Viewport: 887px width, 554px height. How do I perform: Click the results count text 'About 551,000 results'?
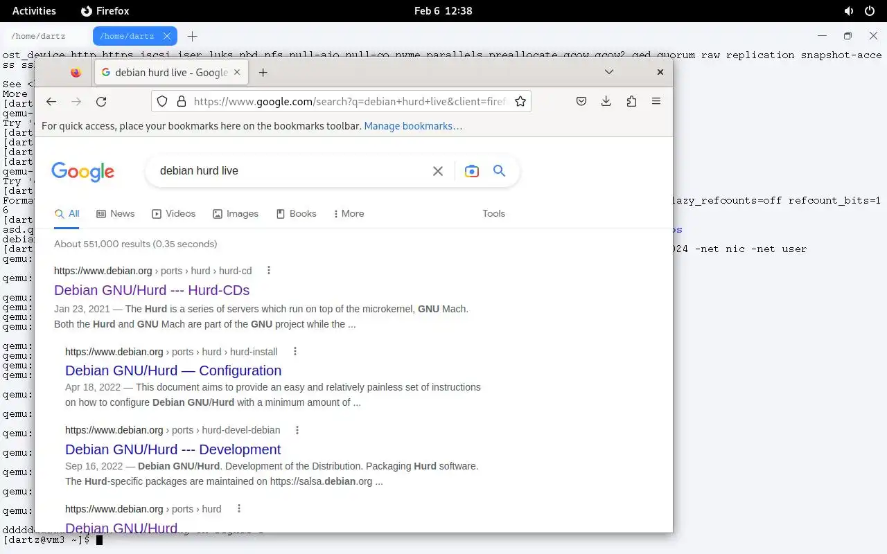[x=102, y=244]
